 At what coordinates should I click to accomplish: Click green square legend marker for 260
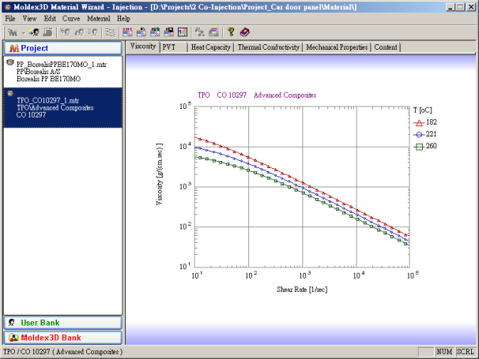419,147
